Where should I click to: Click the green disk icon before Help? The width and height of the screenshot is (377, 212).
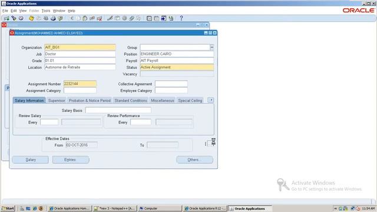[x=171, y=18]
